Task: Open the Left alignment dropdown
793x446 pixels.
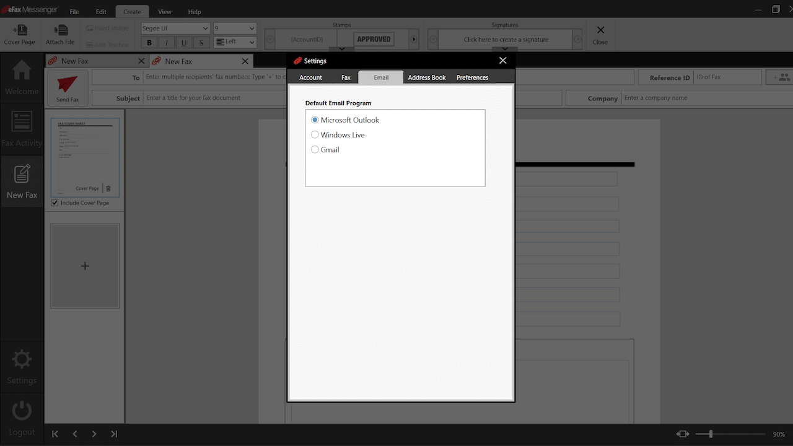Action: [234, 42]
